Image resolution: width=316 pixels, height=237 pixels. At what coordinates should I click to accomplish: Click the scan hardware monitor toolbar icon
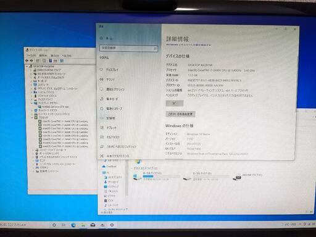click(62, 61)
